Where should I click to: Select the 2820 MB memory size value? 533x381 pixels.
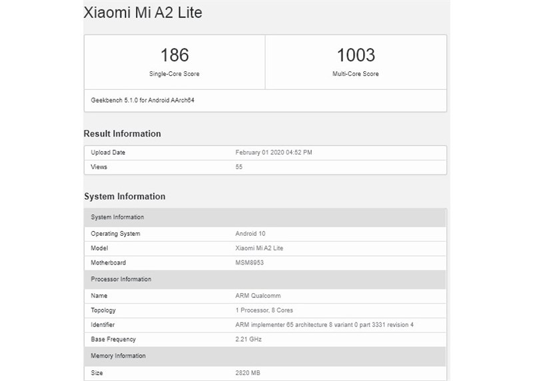coord(249,373)
